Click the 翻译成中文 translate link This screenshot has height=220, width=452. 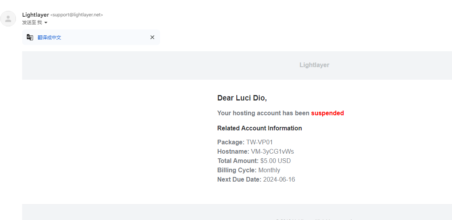[49, 37]
